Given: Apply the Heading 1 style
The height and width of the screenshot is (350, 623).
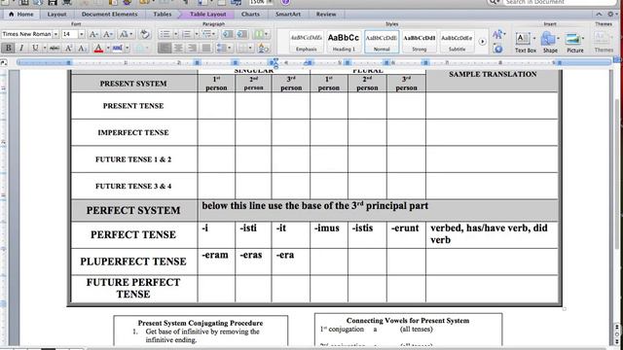Looking at the screenshot, I should (x=344, y=42).
